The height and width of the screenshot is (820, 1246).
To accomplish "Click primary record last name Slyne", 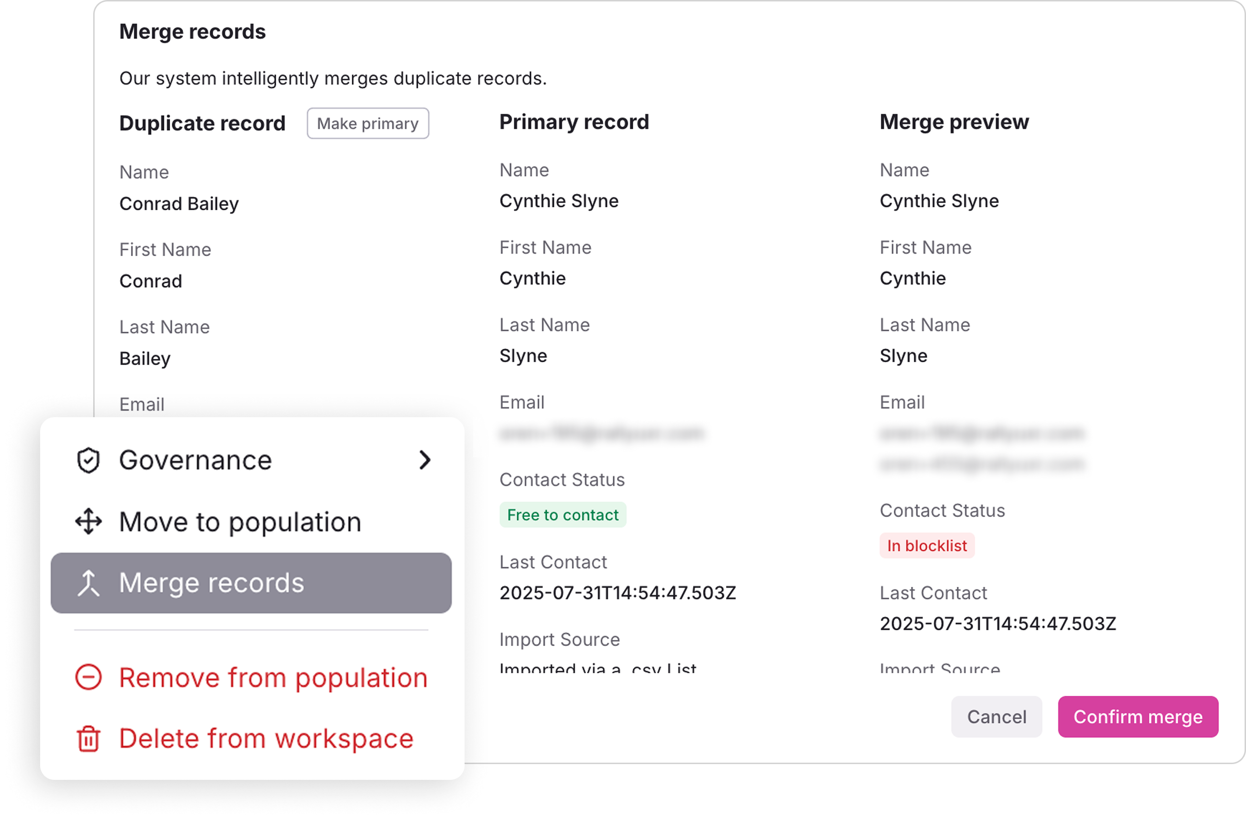I will (523, 356).
